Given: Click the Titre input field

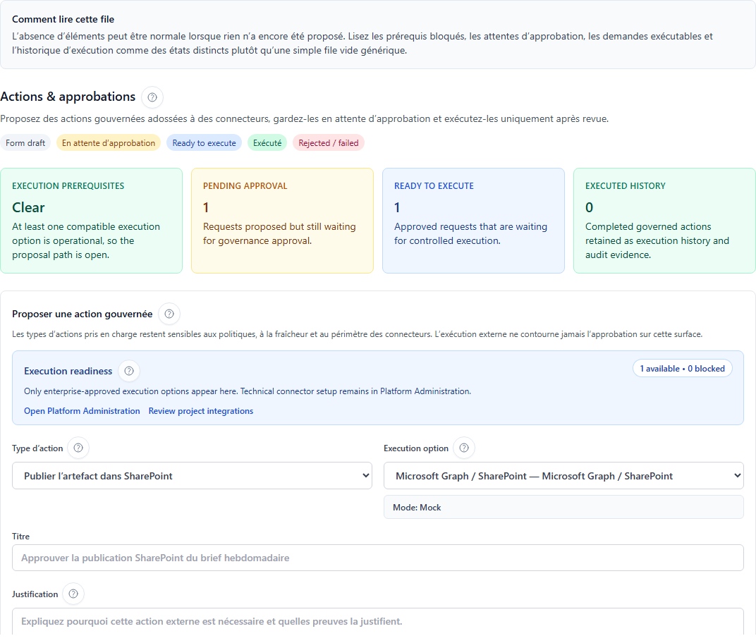Looking at the screenshot, I should [377, 557].
